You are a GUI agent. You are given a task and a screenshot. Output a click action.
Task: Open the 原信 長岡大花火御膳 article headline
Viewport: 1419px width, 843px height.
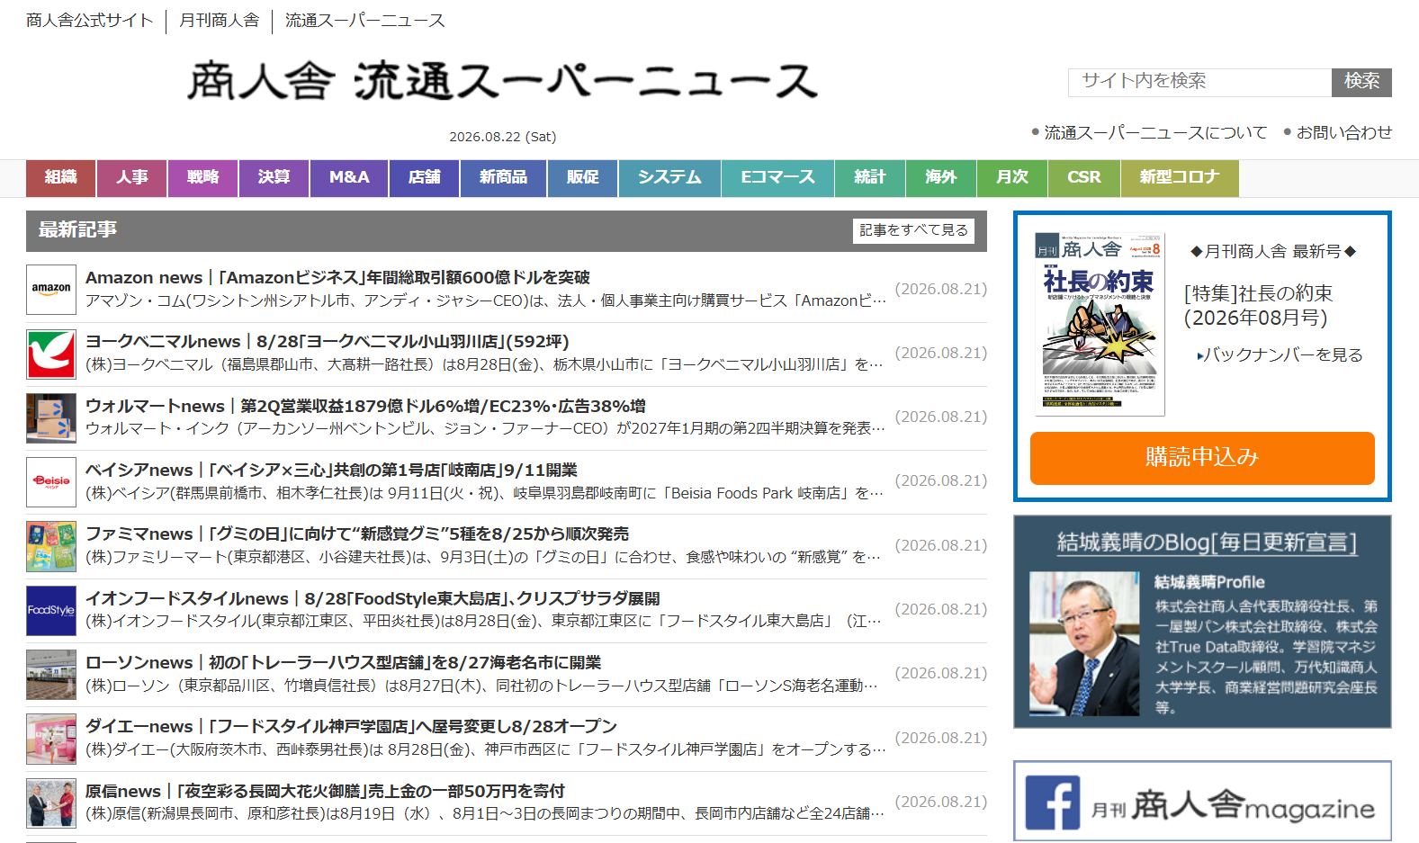[325, 792]
